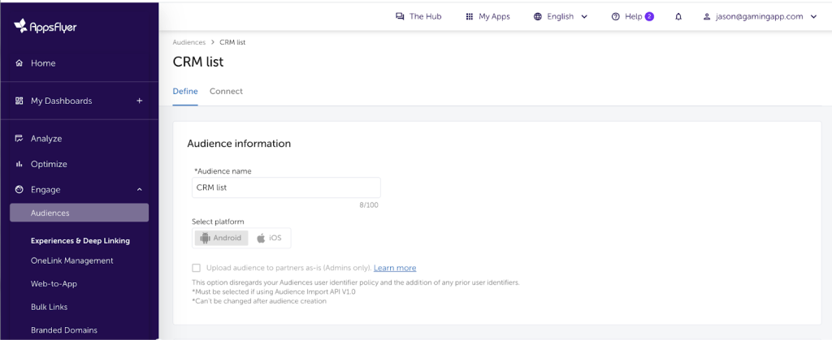Click the Analyze sidebar icon
Screen dimensions: 832x340
click(19, 139)
